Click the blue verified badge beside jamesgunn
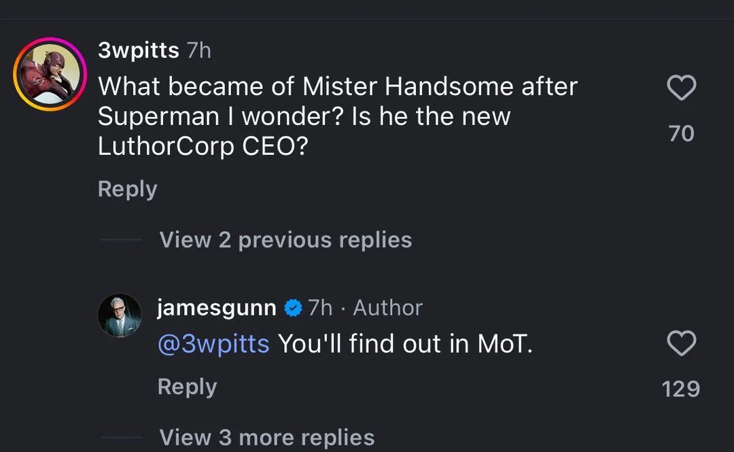This screenshot has height=452, width=734. pyautogui.click(x=292, y=309)
